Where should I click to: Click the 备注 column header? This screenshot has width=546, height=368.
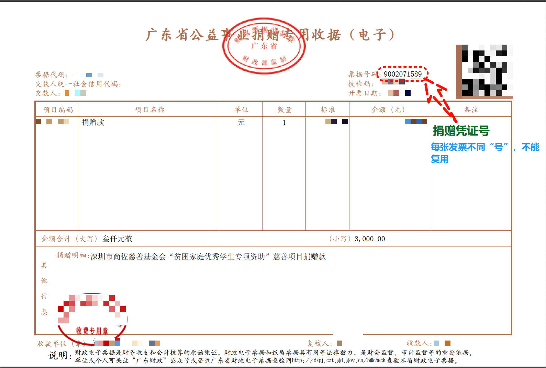pyautogui.click(x=471, y=110)
